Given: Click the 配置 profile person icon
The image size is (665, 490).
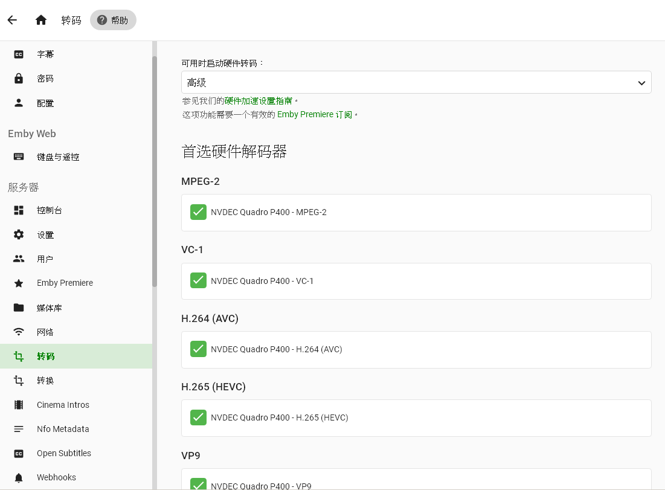Looking at the screenshot, I should click(x=19, y=103).
